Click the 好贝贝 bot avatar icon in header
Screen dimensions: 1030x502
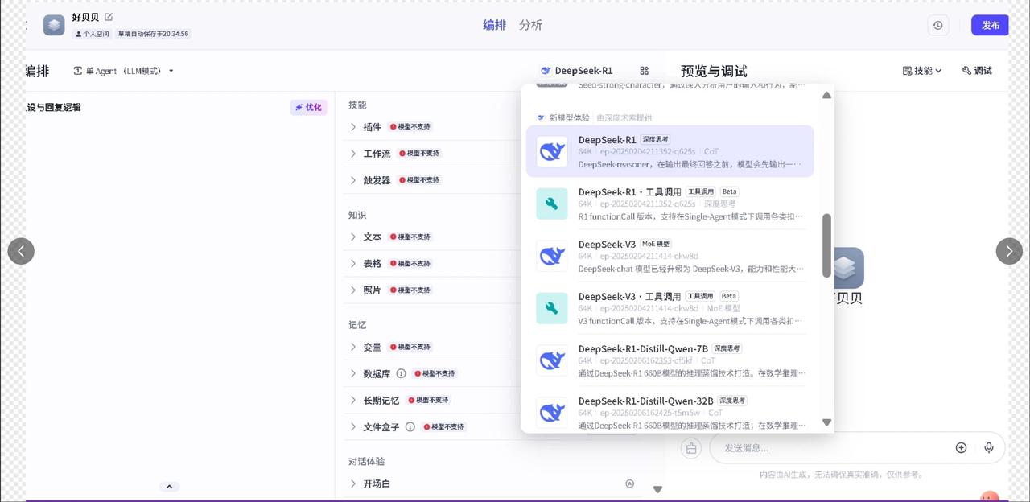tap(54, 25)
